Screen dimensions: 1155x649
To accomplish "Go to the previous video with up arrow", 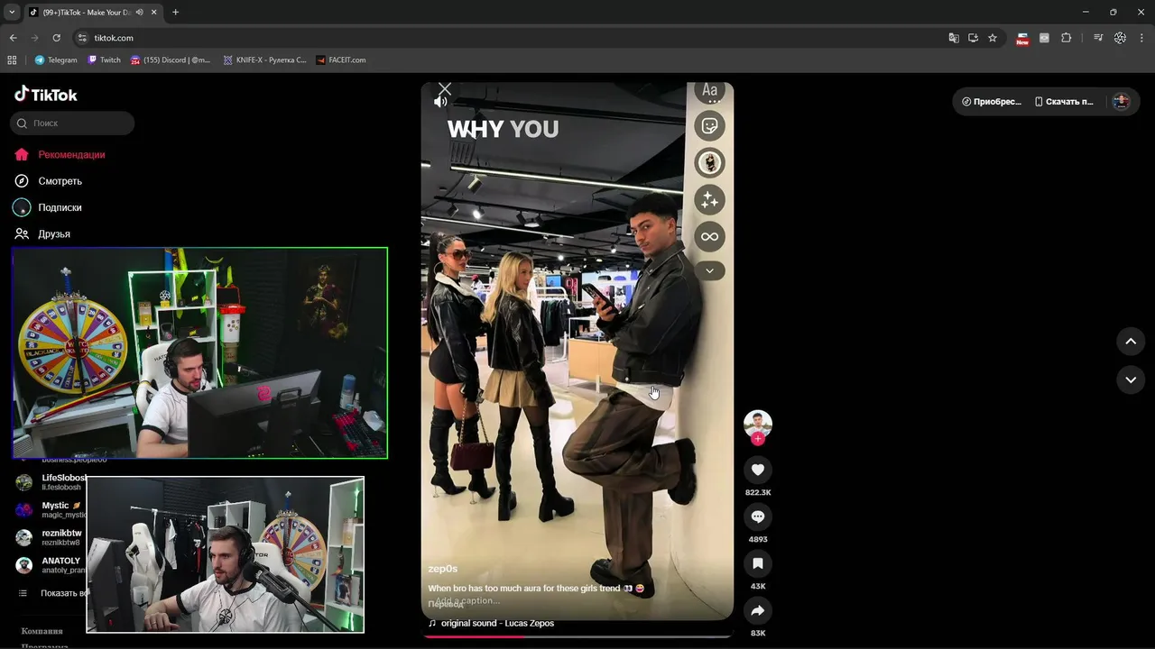I will point(1131,342).
